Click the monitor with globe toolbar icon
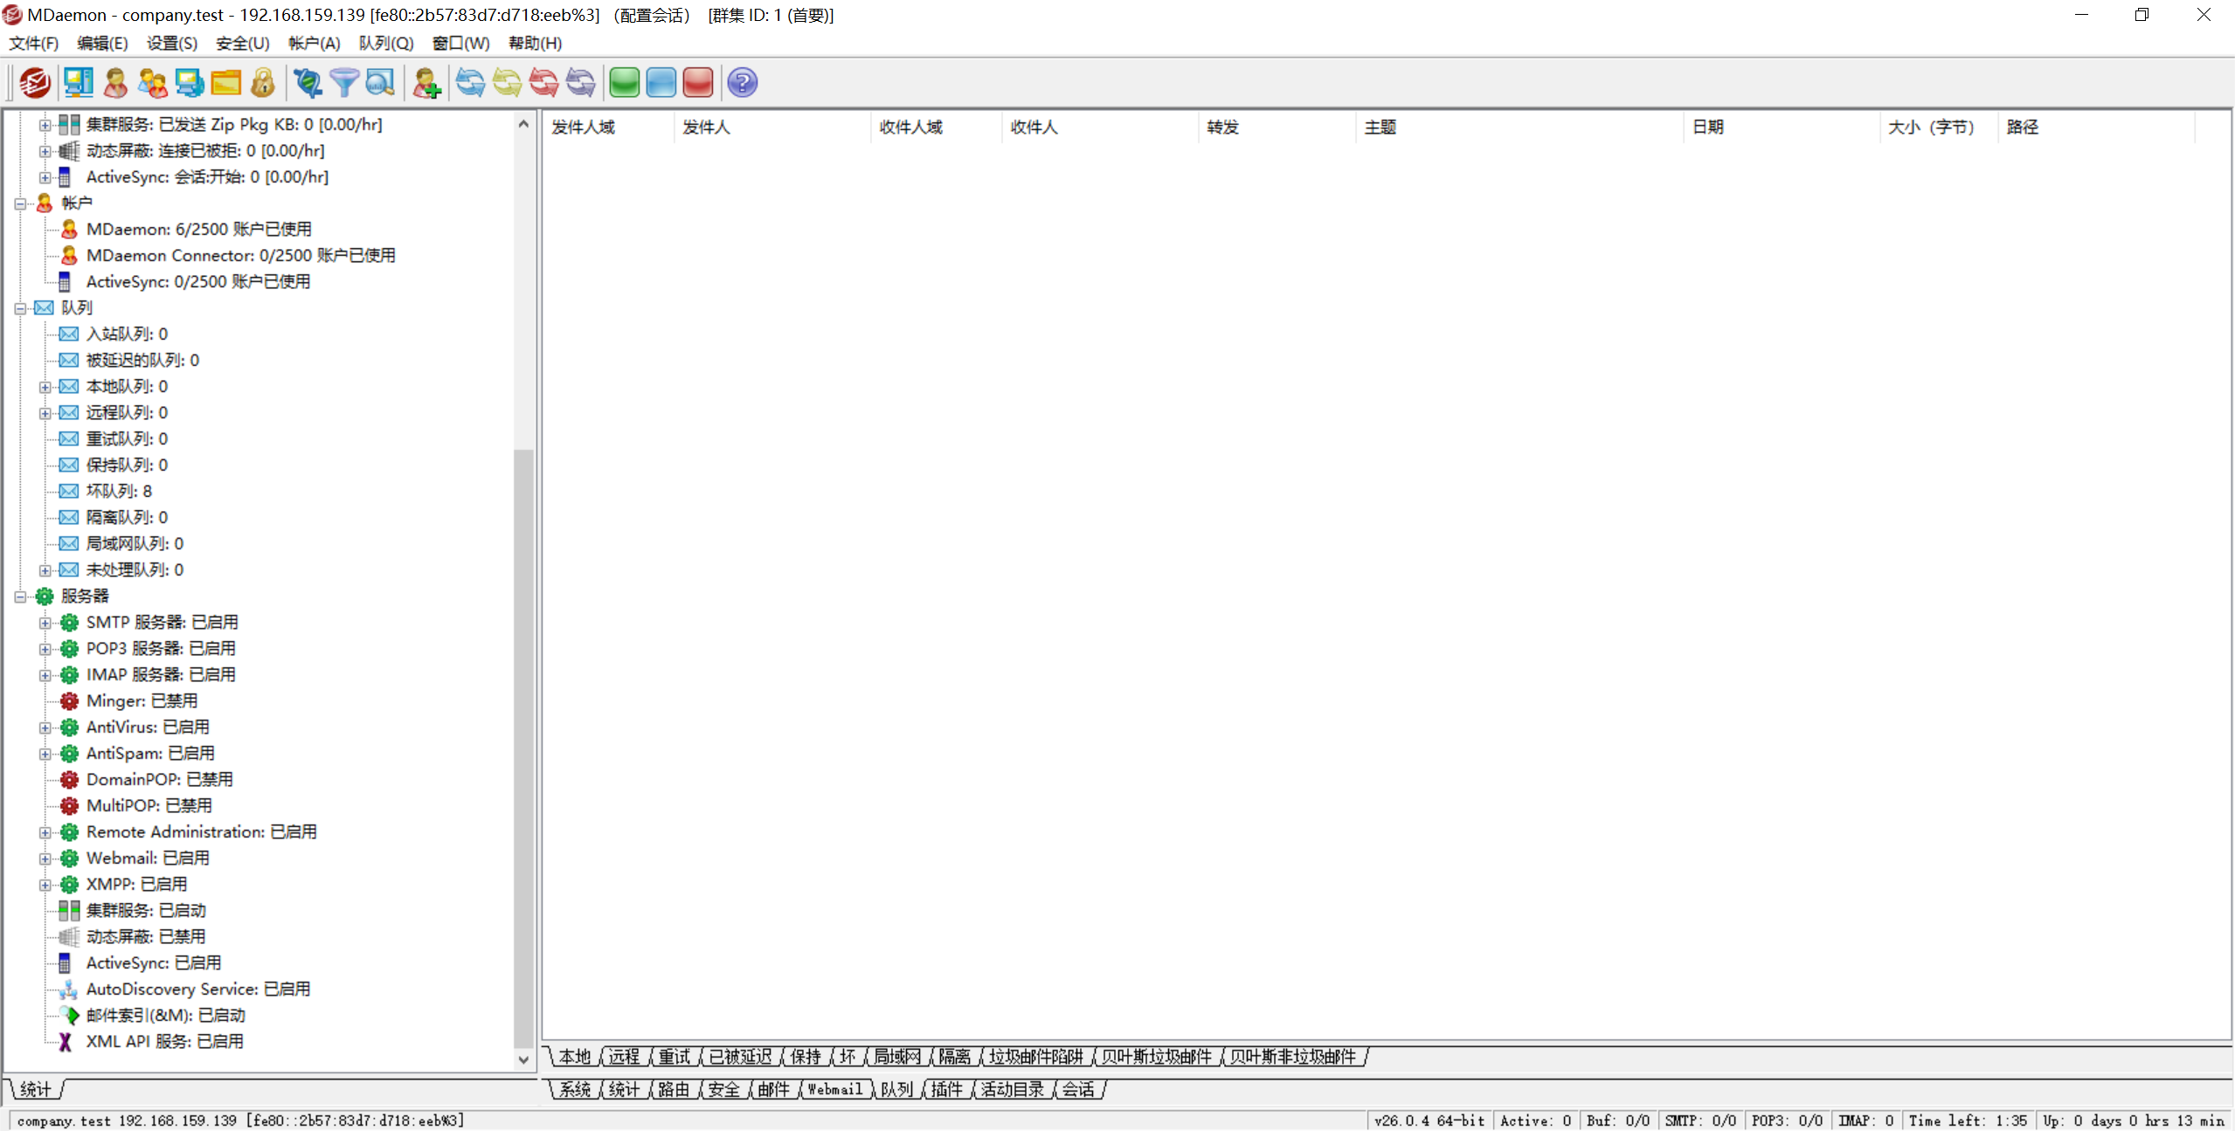 pos(189,83)
